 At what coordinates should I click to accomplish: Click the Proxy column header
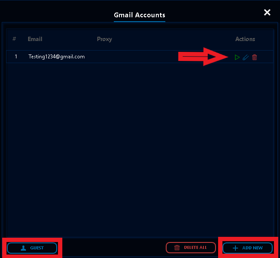point(104,39)
